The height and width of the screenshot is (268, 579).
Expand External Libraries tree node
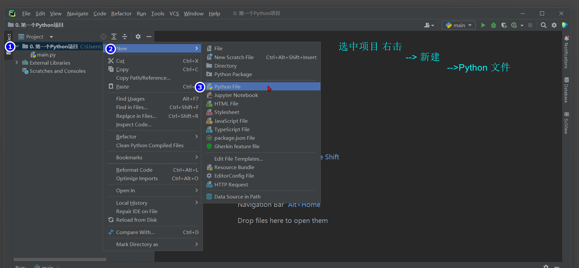click(x=17, y=62)
